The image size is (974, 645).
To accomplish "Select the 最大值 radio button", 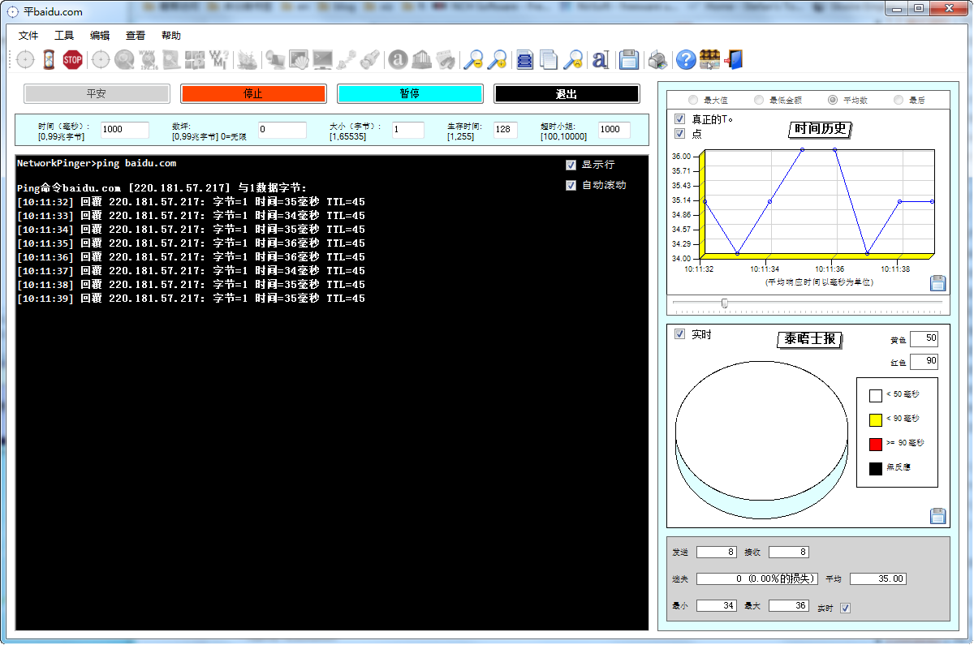I will click(693, 101).
